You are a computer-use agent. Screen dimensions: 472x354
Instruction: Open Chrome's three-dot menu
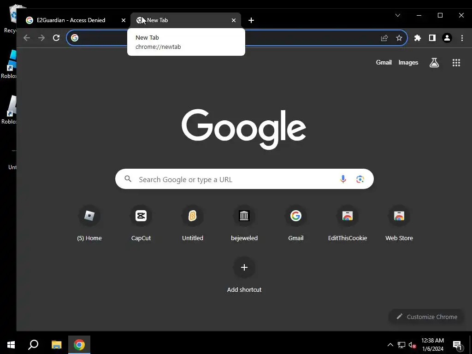(x=462, y=38)
